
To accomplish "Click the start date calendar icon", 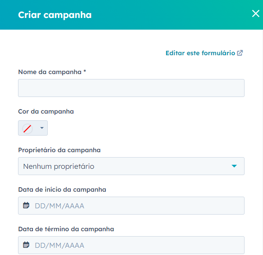I will 26,205.
